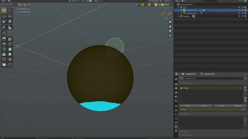Select the Rotate tool
Viewport: 248px width, 139px height.
[x=10, y=16]
